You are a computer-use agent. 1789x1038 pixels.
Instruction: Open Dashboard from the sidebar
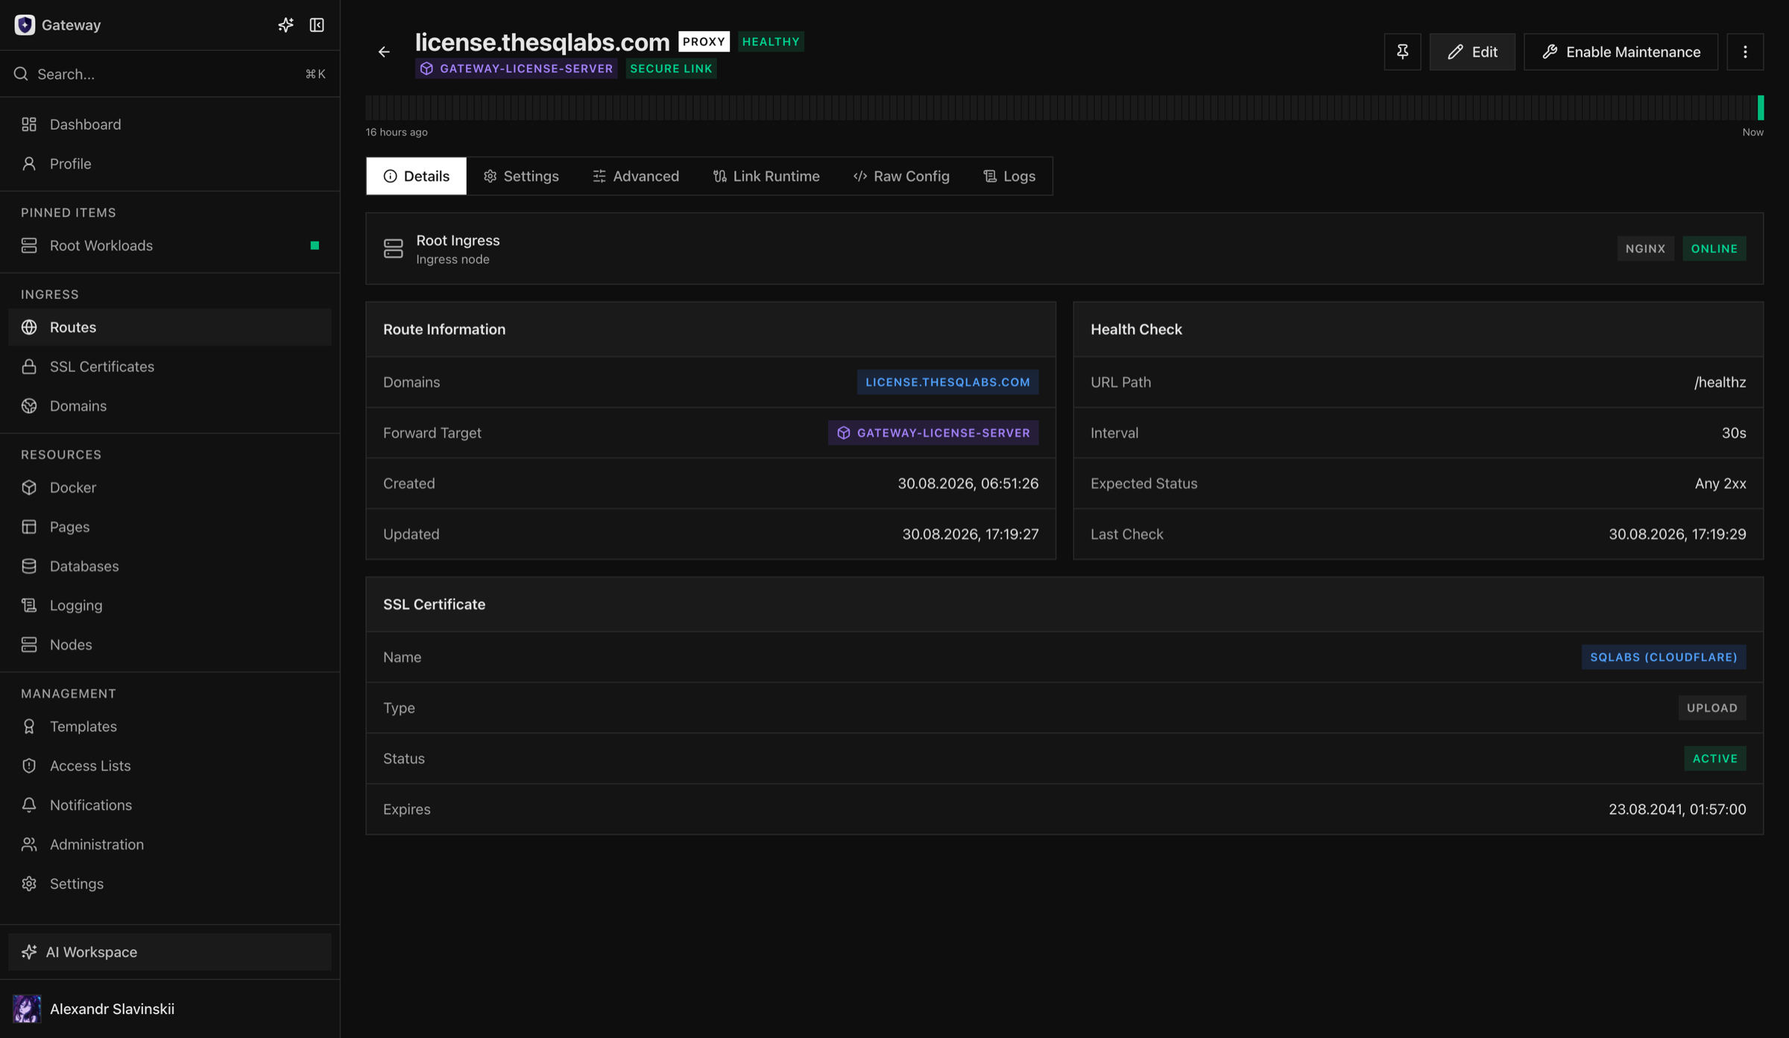(x=170, y=124)
